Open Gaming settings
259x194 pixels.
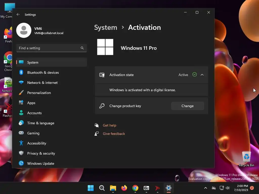[x=52, y=133]
